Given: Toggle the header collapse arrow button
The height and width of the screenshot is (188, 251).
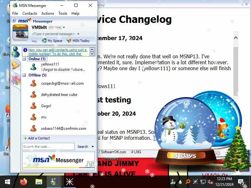Looking at the screenshot, I should [x=13, y=20].
